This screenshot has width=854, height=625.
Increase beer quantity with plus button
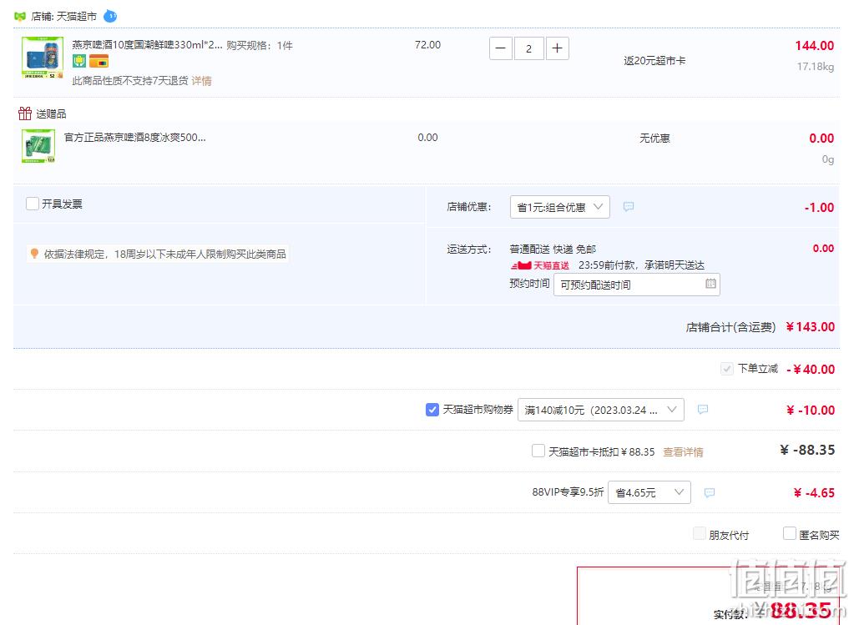[x=557, y=48]
